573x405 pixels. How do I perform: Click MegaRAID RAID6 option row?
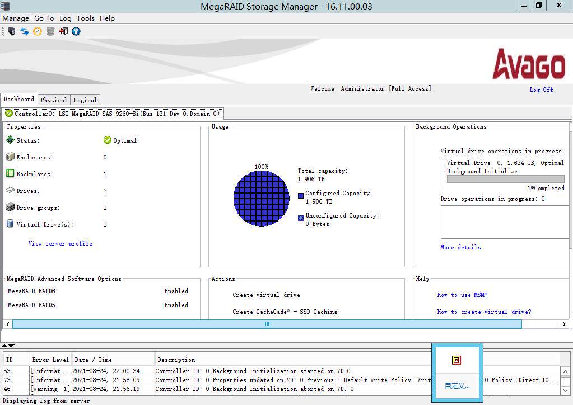98,291
